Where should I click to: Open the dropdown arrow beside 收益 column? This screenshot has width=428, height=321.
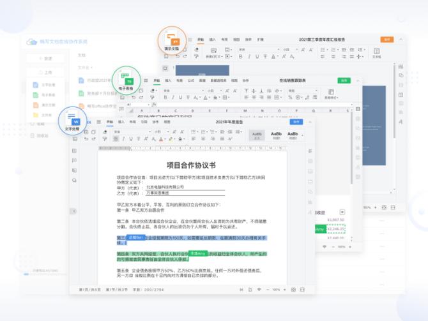click(x=342, y=212)
